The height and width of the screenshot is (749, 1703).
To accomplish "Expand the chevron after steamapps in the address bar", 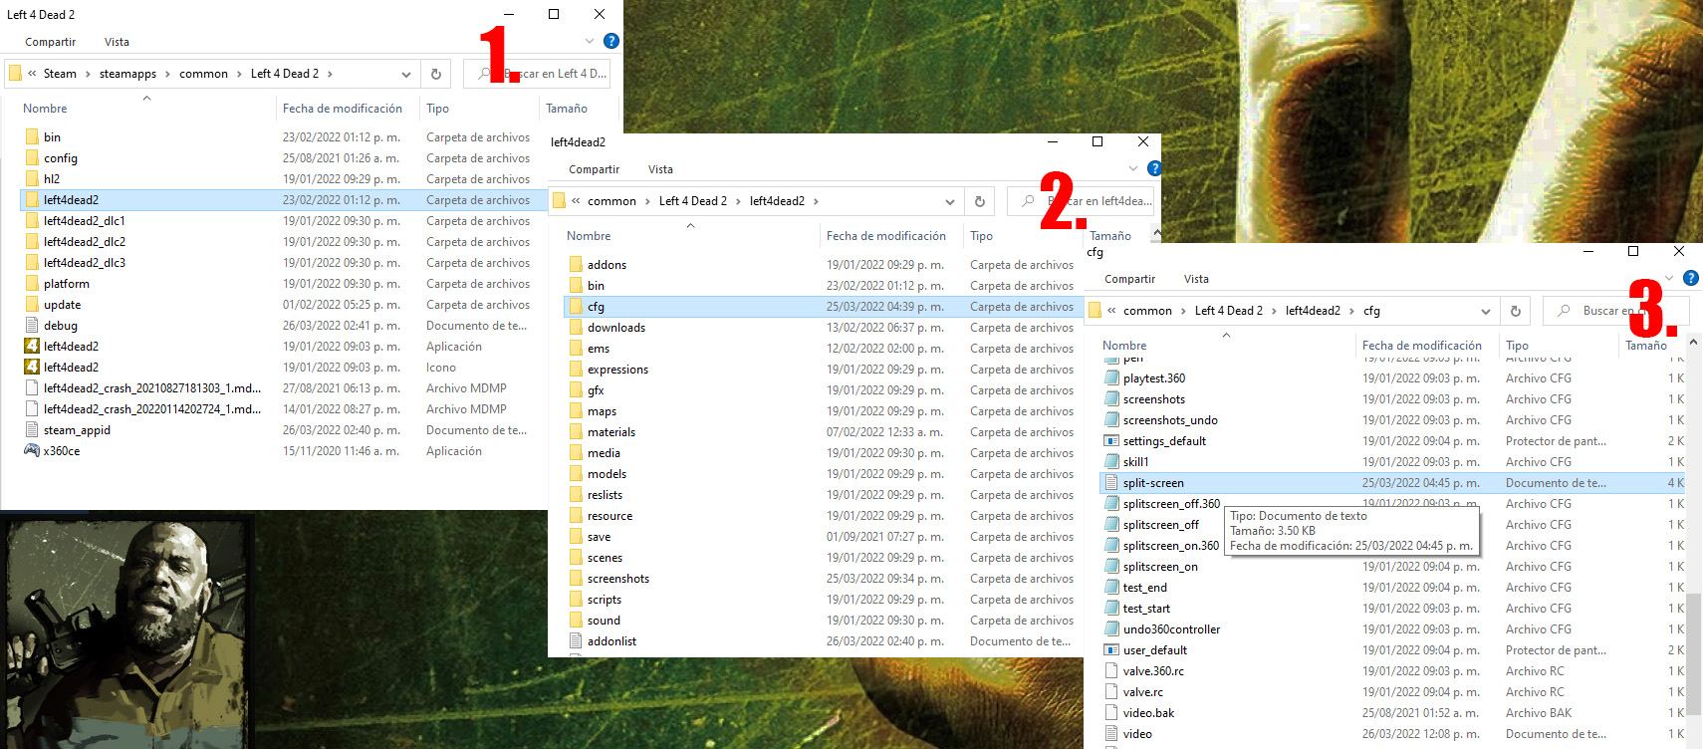I will coord(166,74).
